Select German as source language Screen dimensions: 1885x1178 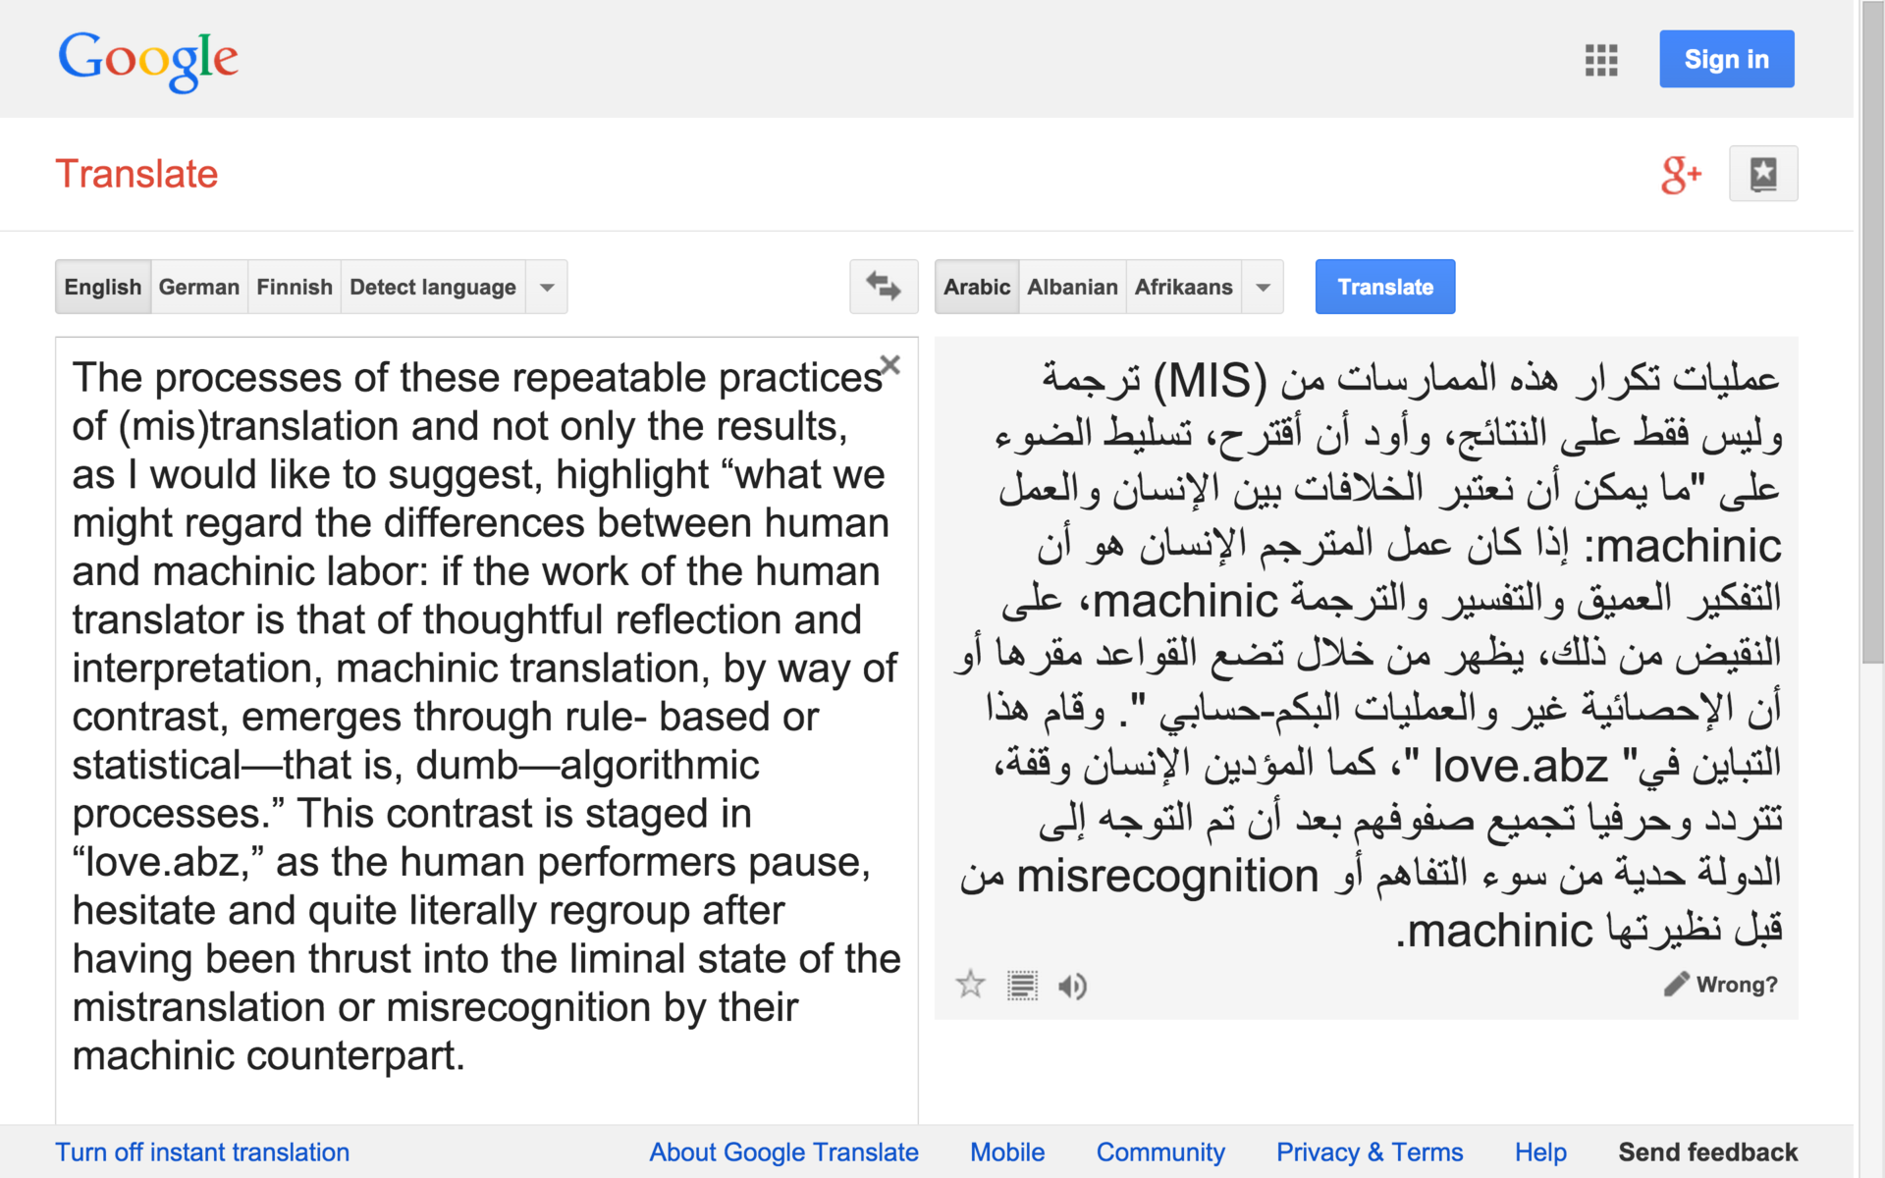[x=198, y=287]
